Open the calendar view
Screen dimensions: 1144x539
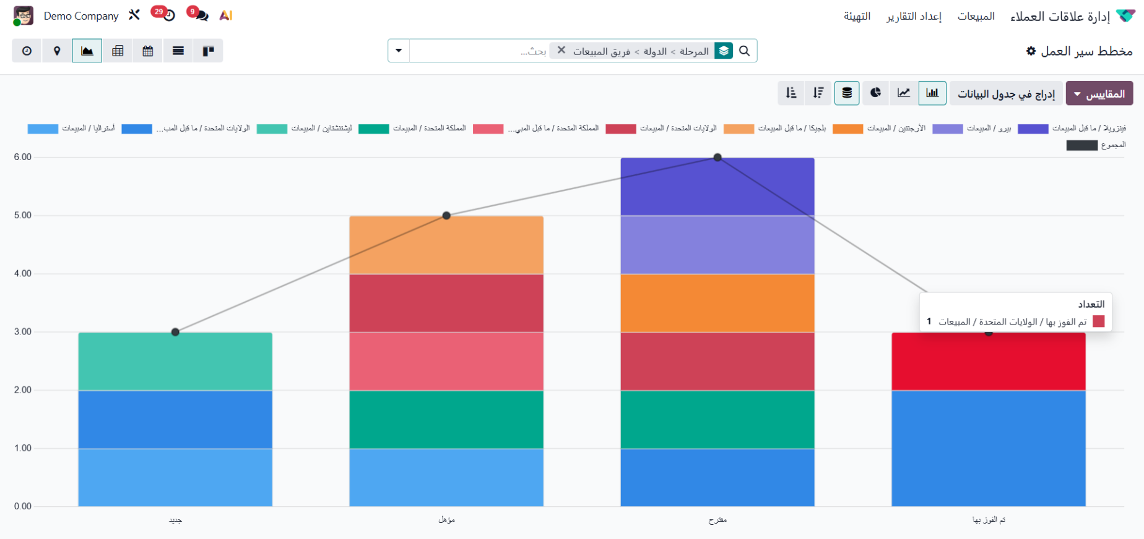[148, 51]
